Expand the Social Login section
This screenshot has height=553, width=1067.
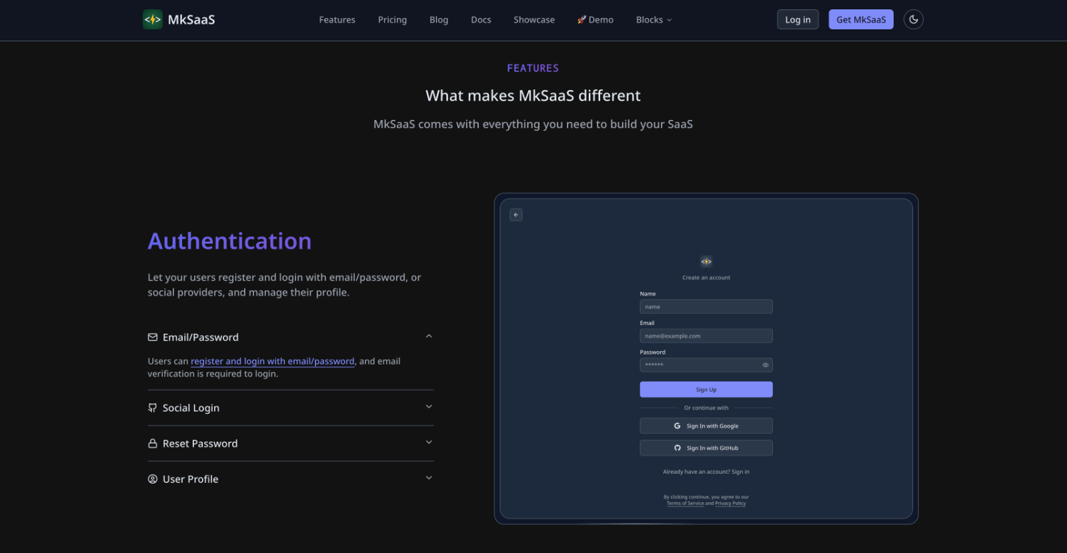click(290, 408)
